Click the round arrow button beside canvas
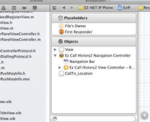The image size is (150, 122). [x=144, y=115]
